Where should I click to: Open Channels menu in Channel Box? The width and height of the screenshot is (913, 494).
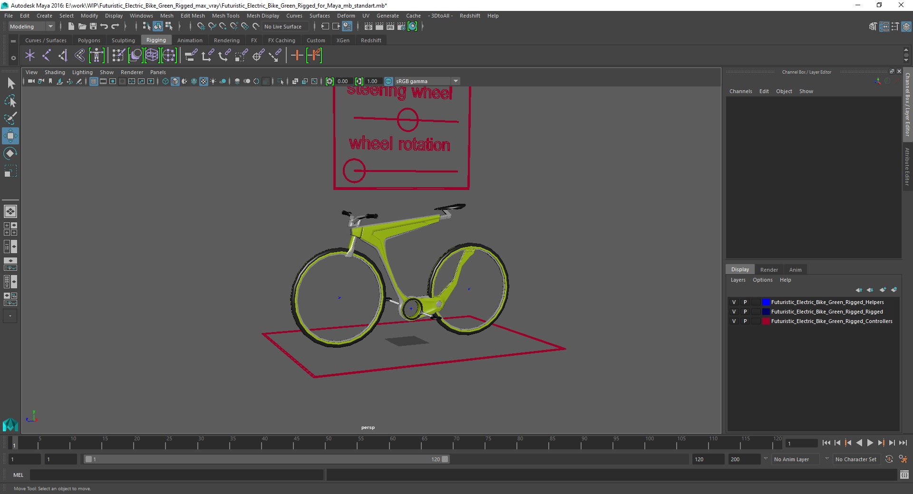[x=740, y=91]
